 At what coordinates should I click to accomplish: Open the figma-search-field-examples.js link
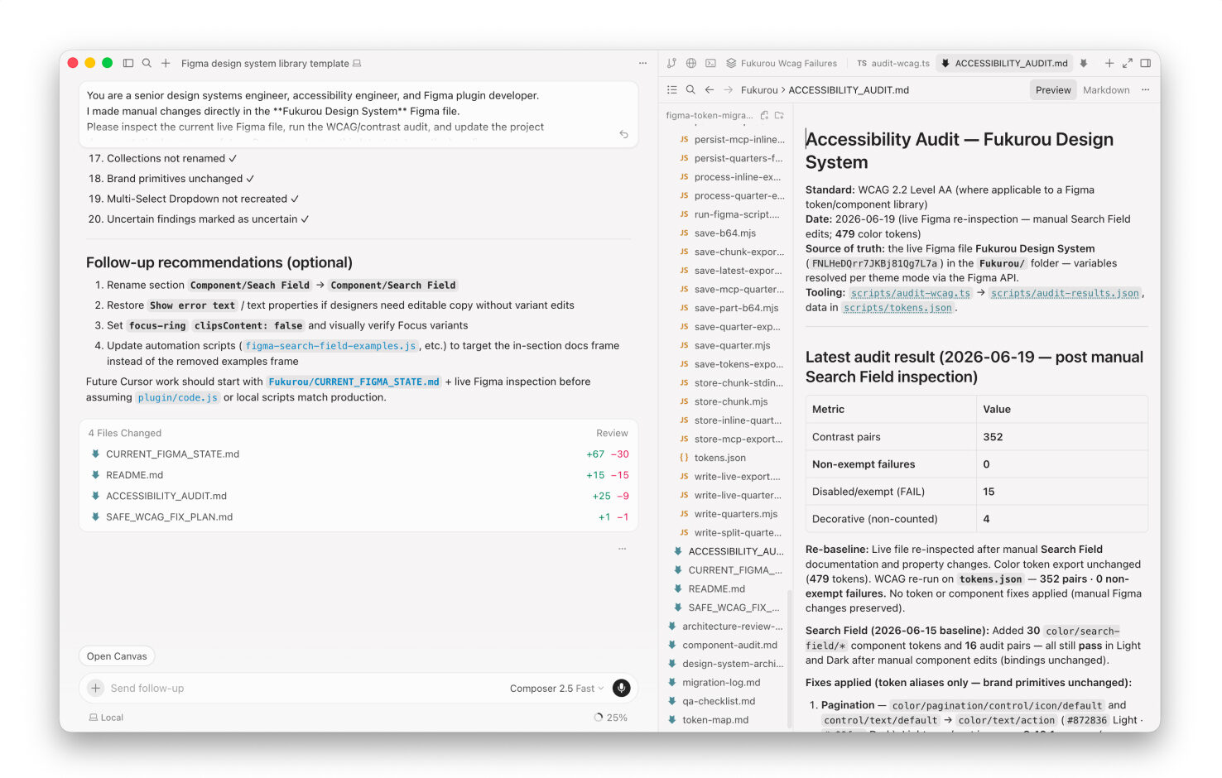(x=330, y=346)
